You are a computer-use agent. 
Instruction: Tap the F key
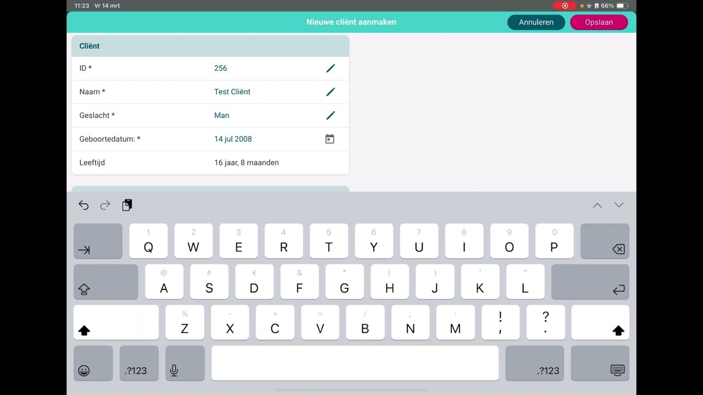(x=299, y=282)
